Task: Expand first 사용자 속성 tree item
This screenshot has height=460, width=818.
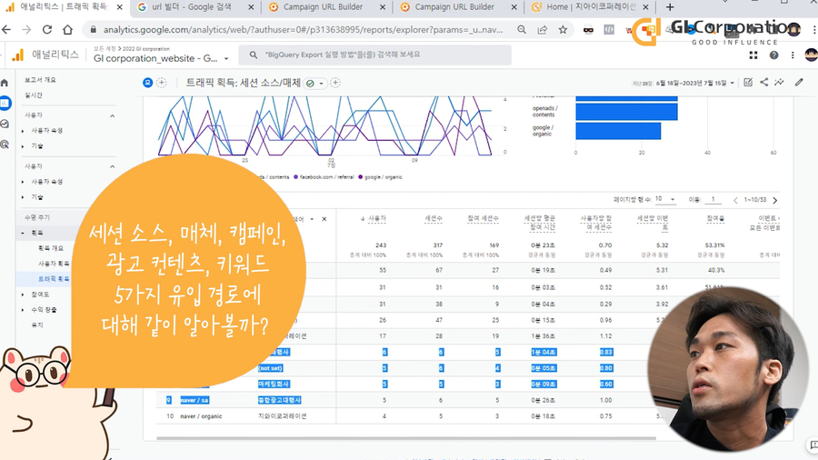Action: [23, 131]
